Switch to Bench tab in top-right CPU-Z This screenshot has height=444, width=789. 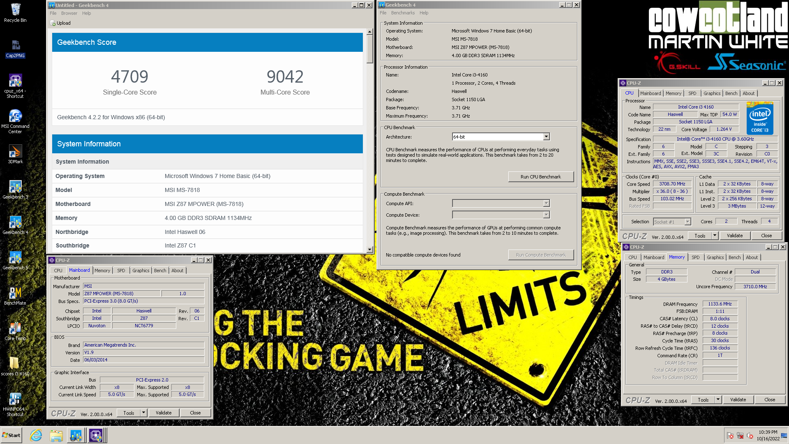tap(731, 93)
